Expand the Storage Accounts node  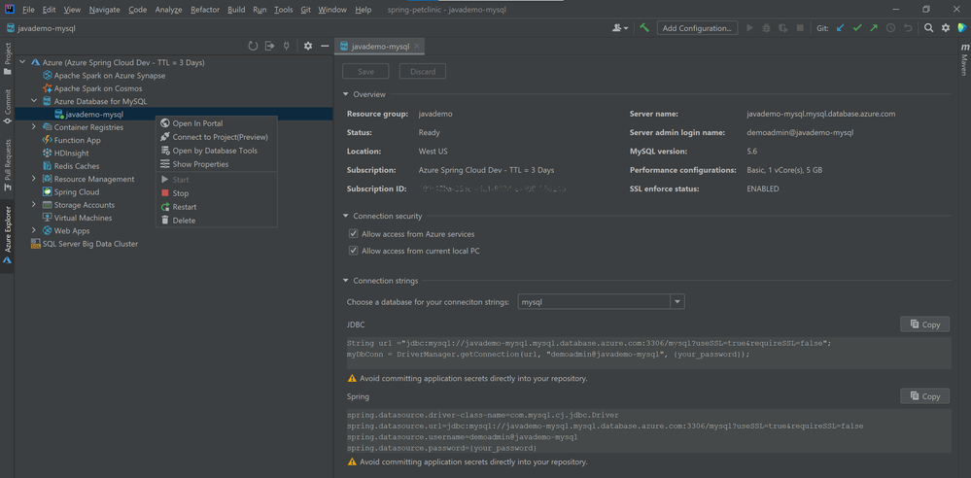pyautogui.click(x=34, y=205)
